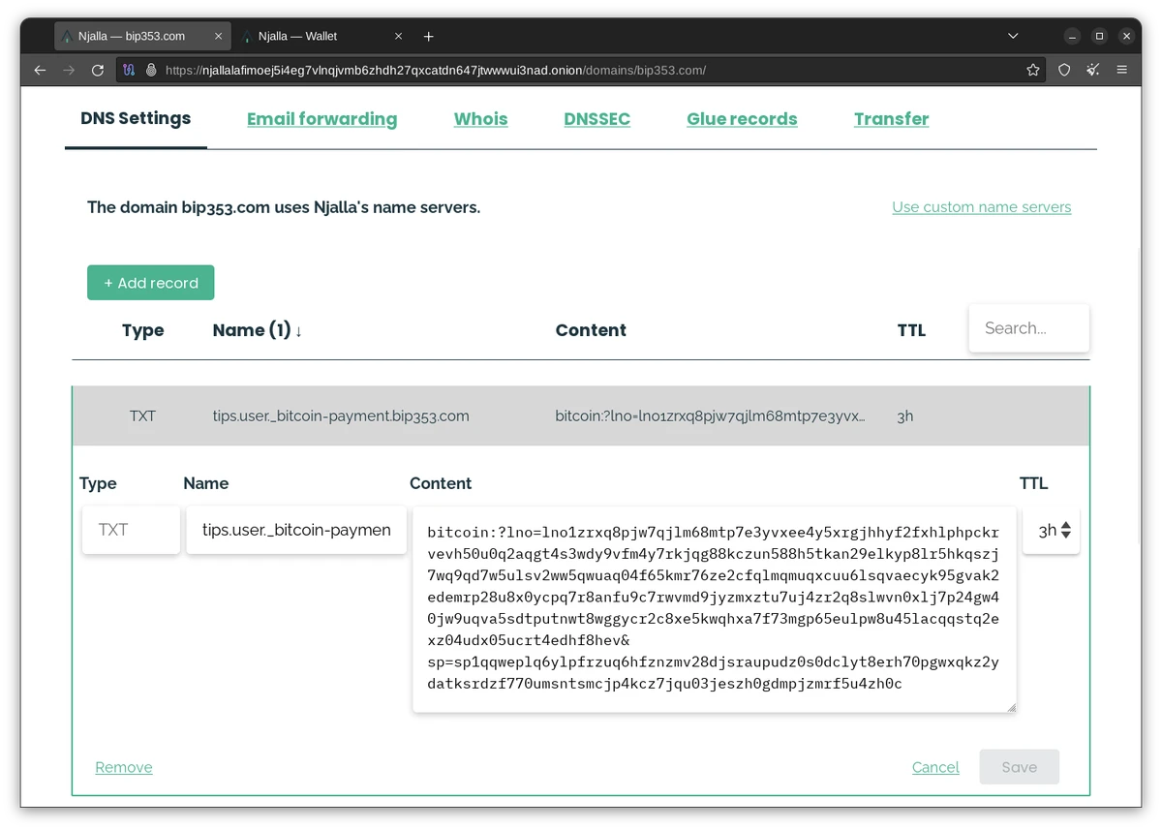
Task: Click the browser back arrow
Action: [40, 70]
